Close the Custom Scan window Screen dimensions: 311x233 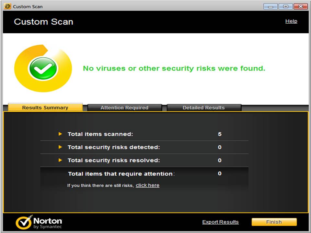[x=301, y=6]
